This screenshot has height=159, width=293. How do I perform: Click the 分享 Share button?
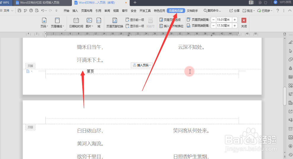[235, 11]
